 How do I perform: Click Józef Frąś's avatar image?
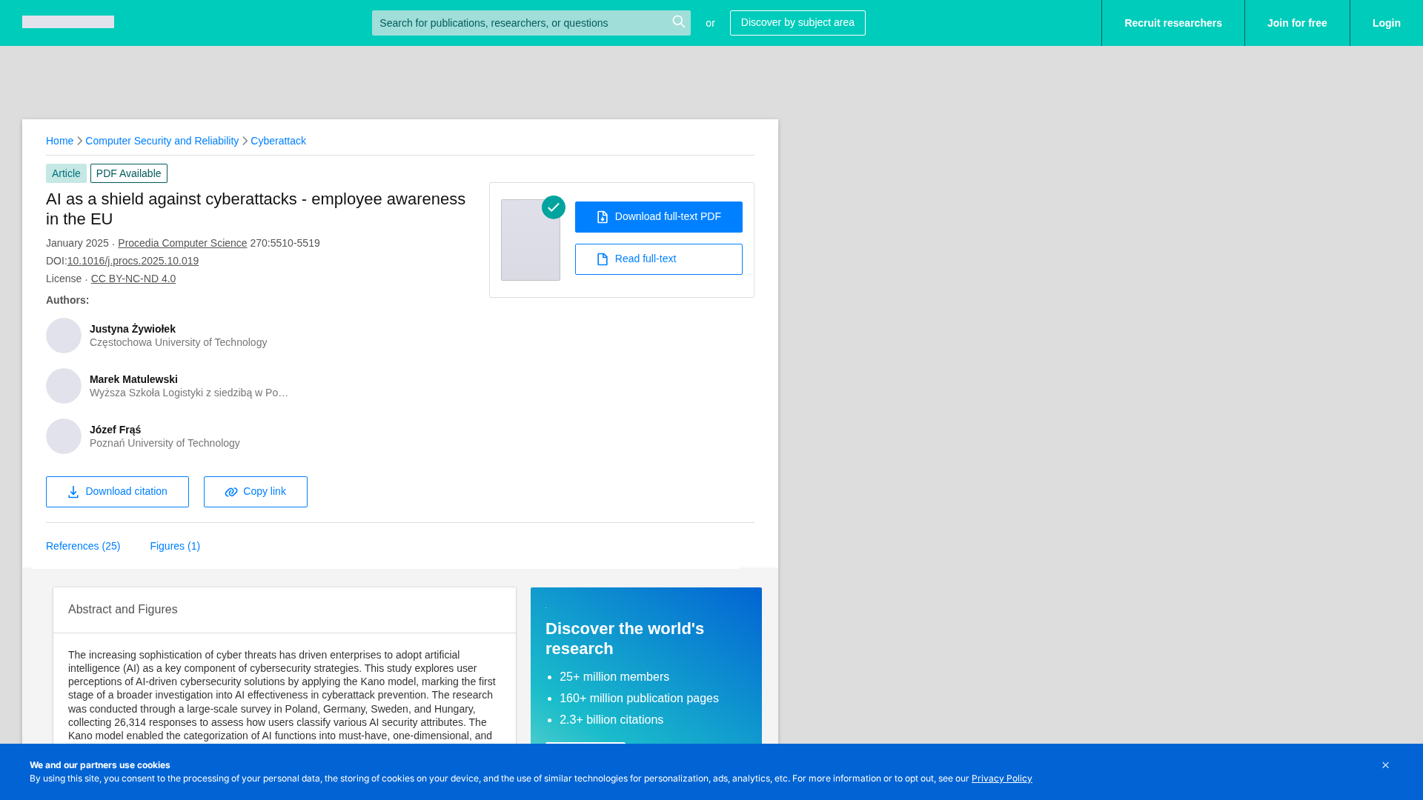(x=64, y=436)
